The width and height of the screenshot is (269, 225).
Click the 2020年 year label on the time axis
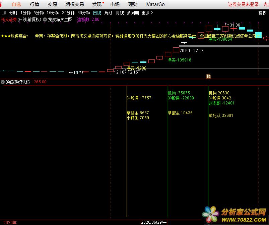(x=10, y=223)
